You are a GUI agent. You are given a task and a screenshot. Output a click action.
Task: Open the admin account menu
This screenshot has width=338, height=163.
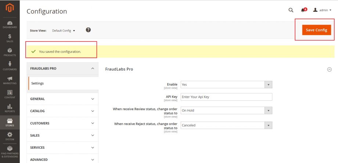click(x=322, y=10)
